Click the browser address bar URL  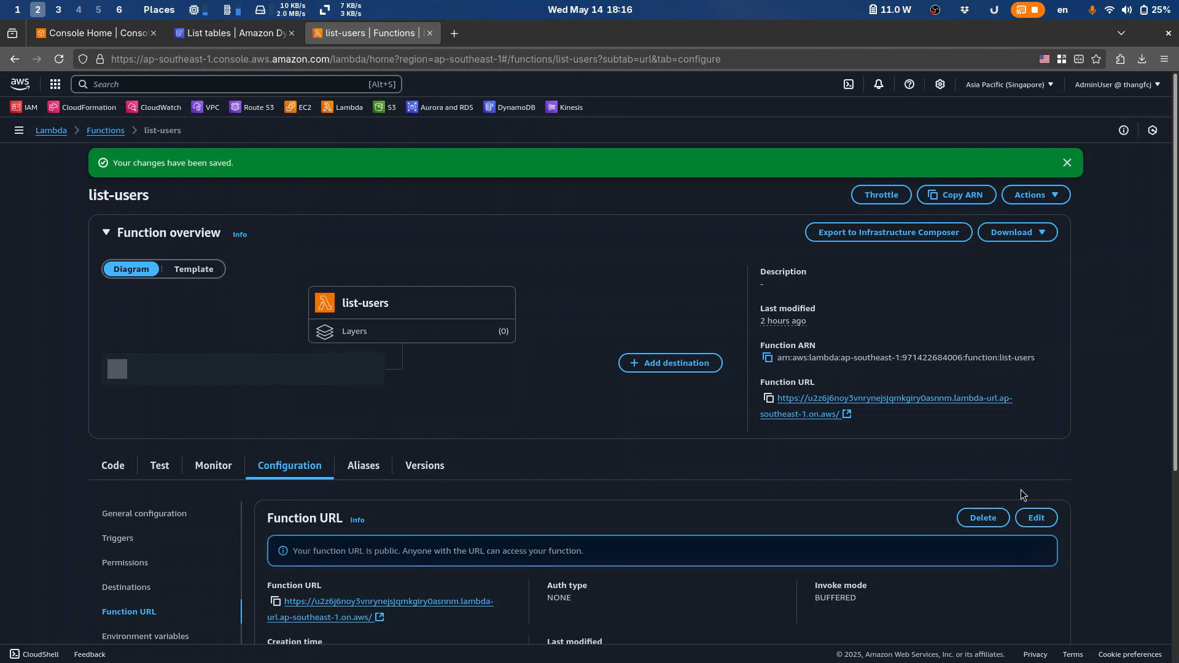pyautogui.click(x=416, y=60)
